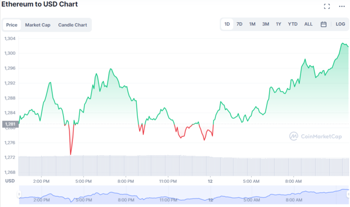The width and height of the screenshot is (350, 207).
Task: Select the 1D time range
Action: pyautogui.click(x=227, y=24)
